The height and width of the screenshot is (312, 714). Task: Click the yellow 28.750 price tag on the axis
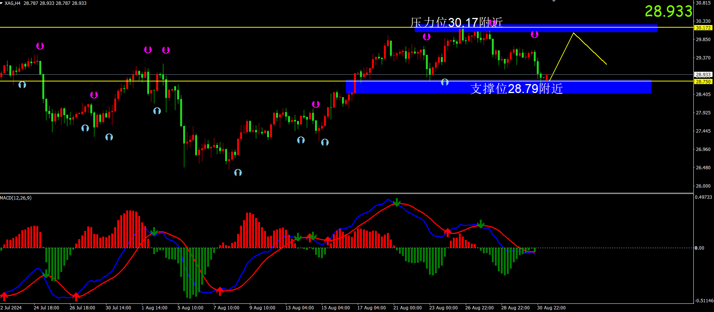(x=703, y=81)
